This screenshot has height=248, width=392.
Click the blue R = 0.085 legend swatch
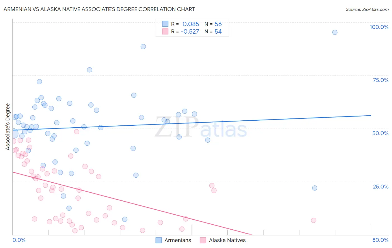pos(165,24)
